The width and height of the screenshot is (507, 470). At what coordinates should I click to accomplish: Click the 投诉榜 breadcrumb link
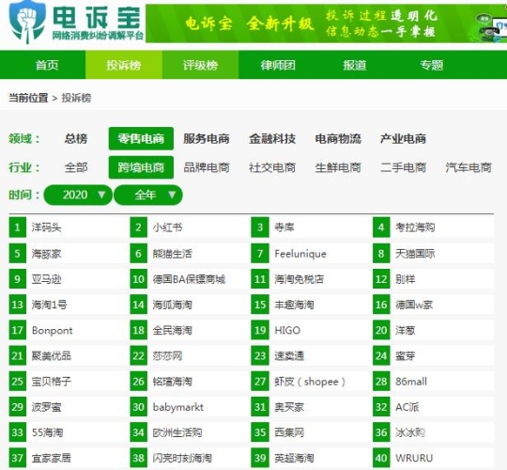point(76,98)
